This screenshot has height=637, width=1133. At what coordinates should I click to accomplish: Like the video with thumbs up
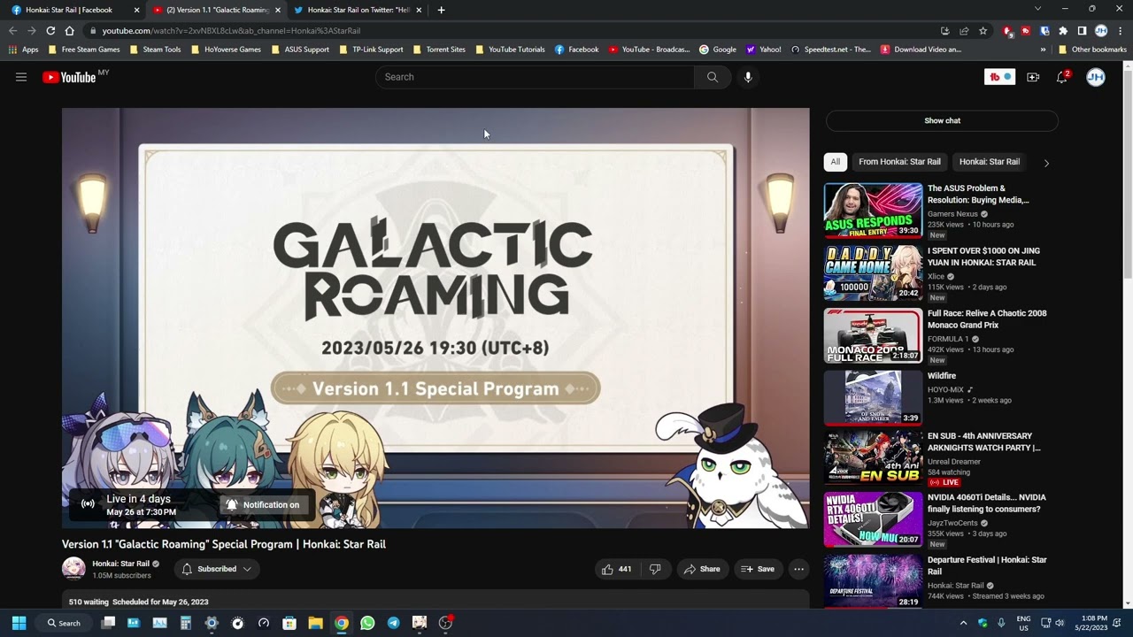pyautogui.click(x=617, y=569)
